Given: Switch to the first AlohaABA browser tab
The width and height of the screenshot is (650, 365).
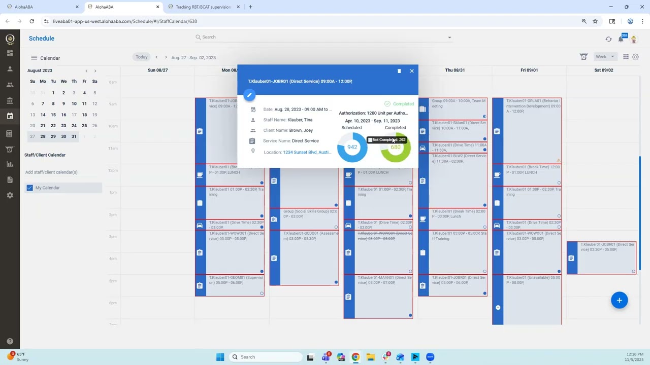Looking at the screenshot, I should (43, 7).
